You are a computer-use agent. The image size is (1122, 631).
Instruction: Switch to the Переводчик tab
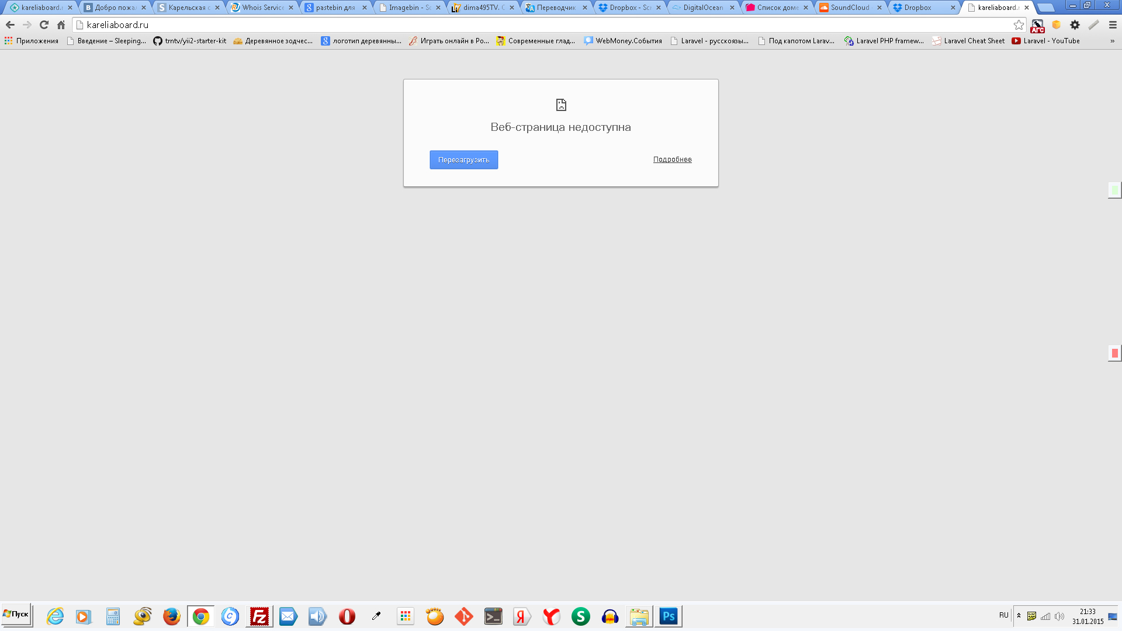(x=556, y=8)
